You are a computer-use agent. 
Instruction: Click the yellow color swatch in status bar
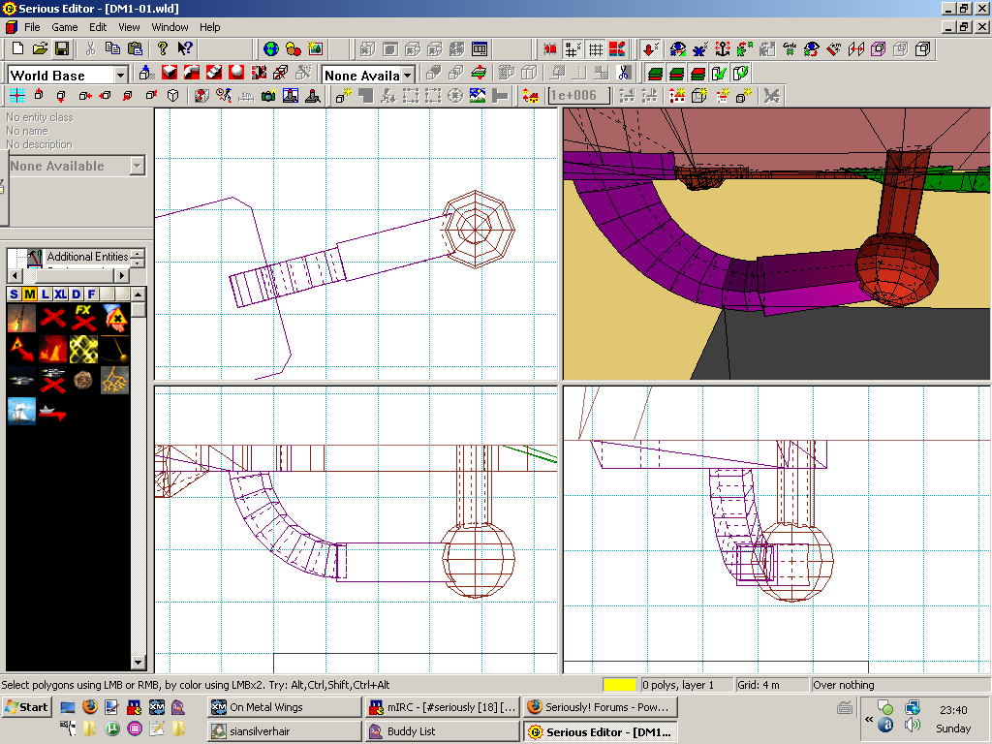pos(619,685)
